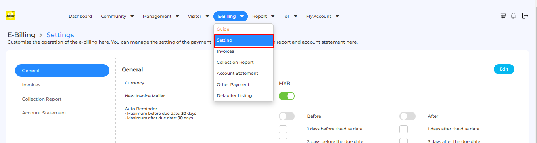537x143 pixels.
Task: Enable the Before auto reminder toggle
Action: 287,116
